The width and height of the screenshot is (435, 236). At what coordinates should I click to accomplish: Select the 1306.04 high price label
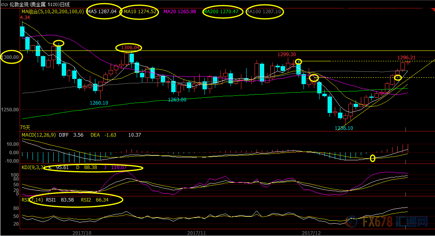130,48
